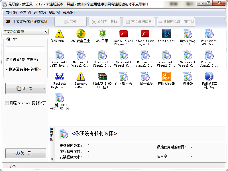Select the Tencent QQMa... warning icon
The height and width of the screenshot is (171, 228).
[x=81, y=76]
